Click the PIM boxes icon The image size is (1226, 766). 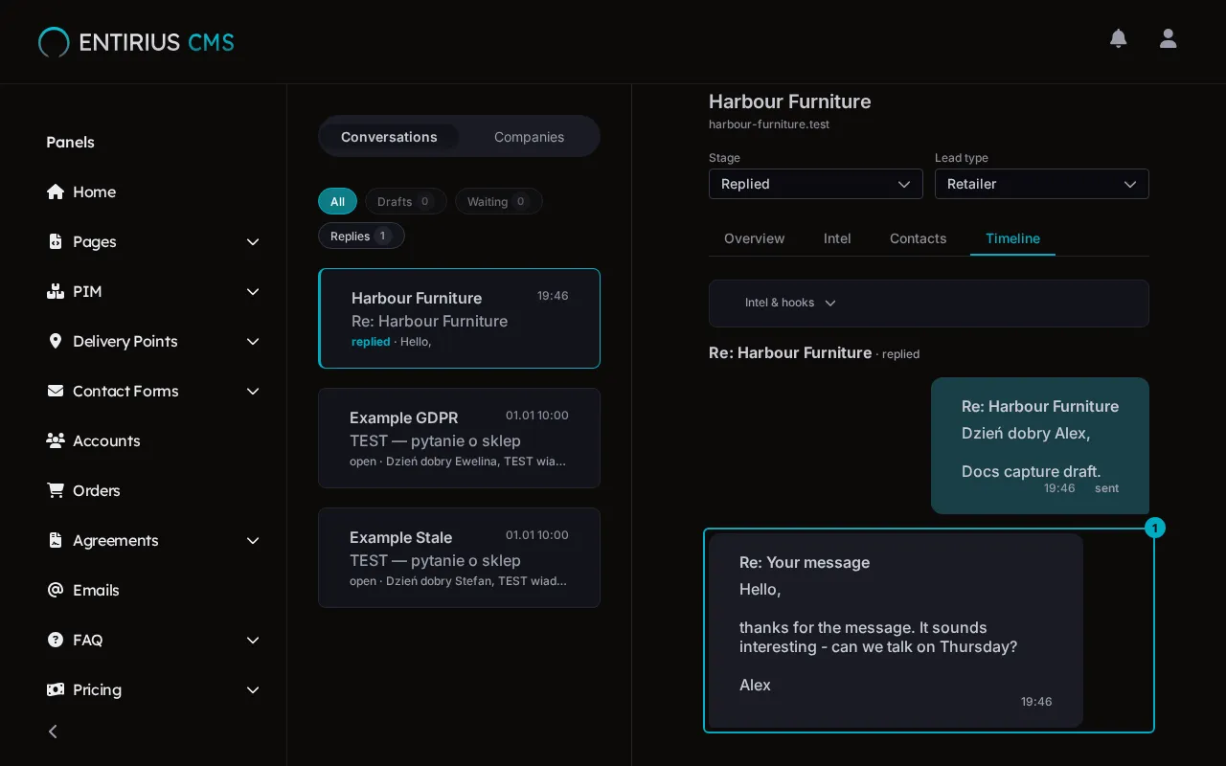coord(56,291)
